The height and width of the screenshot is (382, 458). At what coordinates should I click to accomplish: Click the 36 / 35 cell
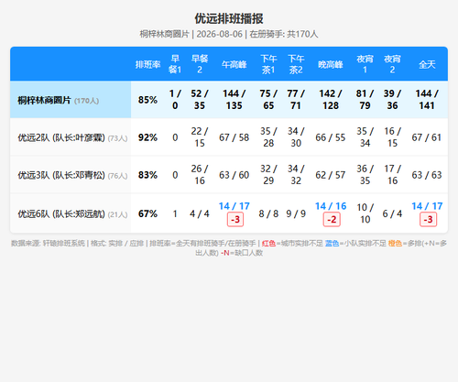tap(365, 175)
